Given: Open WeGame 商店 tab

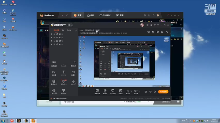Looking at the screenshot, I should 90,15.
